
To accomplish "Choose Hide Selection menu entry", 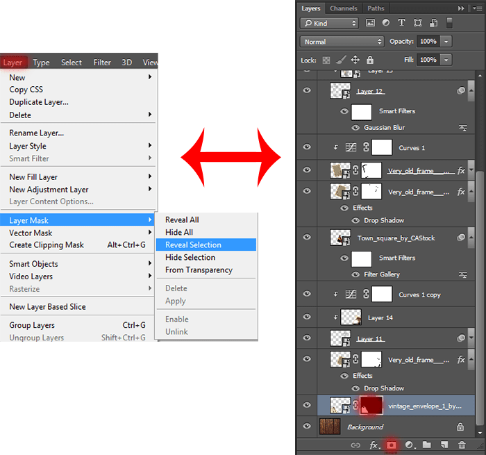I will click(x=206, y=257).
